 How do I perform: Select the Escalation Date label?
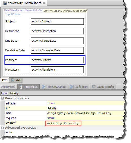point(15,50)
